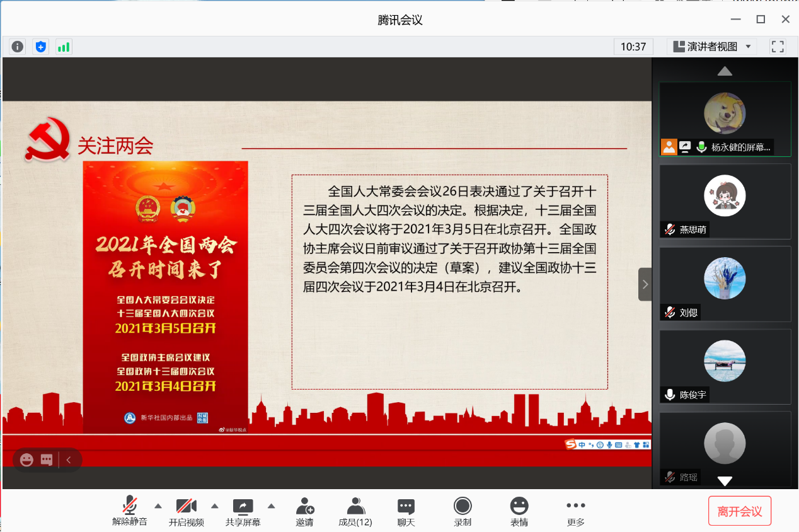Open the 表情 emoji reactions
The height and width of the screenshot is (532, 799).
point(519,511)
